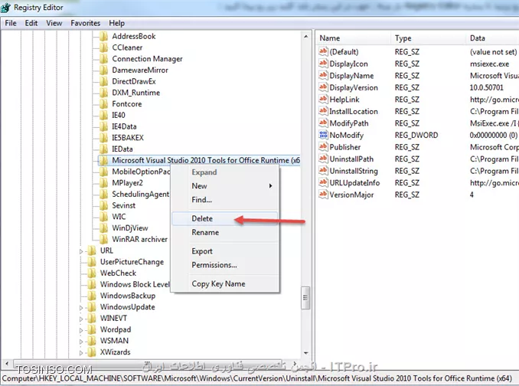519x386 pixels.
Task: Click the Fontcore folder icon
Action: 104,103
